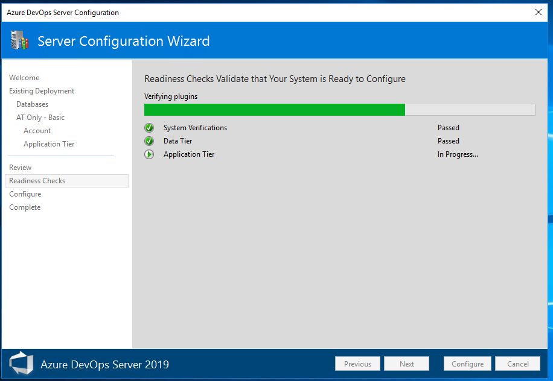Click the Next button
Viewport: 553px width, 381px height.
407,364
